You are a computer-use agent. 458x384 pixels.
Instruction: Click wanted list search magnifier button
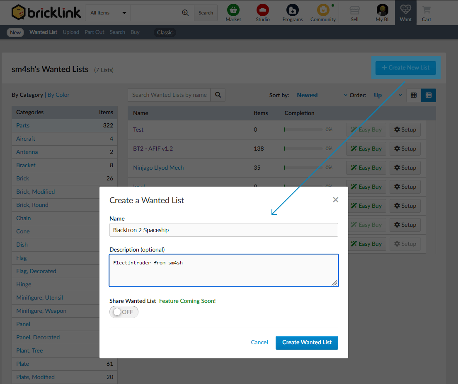point(218,95)
